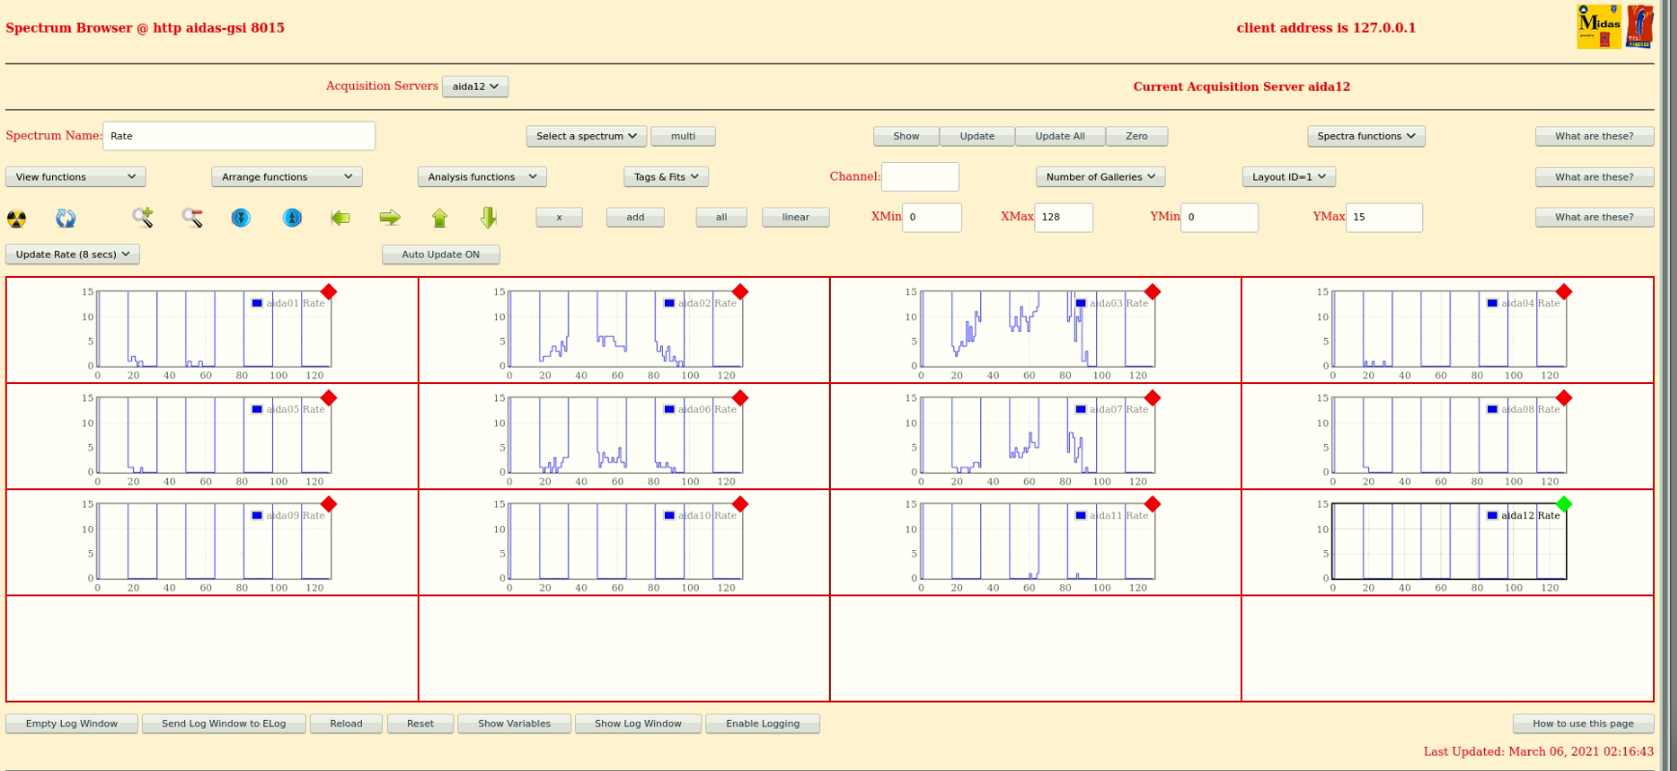Toggle the Auto Update ON button

[x=441, y=255]
